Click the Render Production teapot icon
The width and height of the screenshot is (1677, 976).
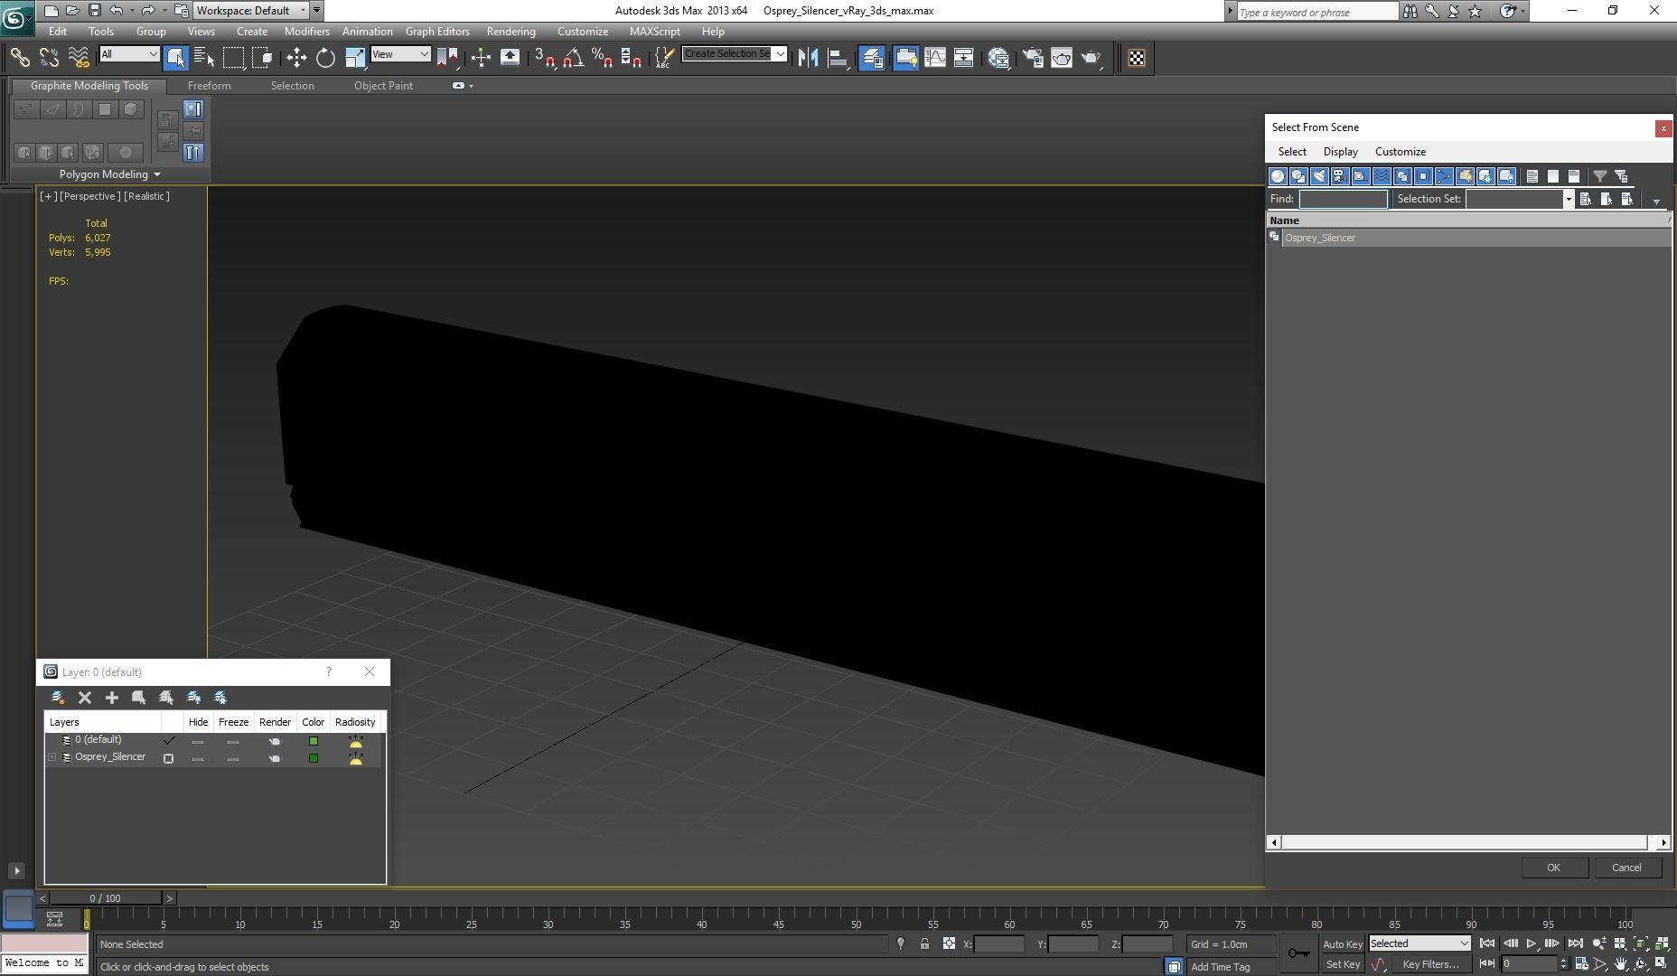coord(1091,58)
